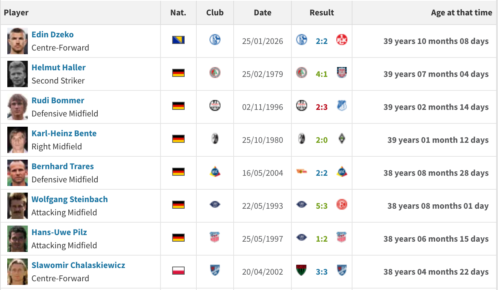Click Fortuna Düsseldorf crest in the 5:3 result

click(342, 204)
